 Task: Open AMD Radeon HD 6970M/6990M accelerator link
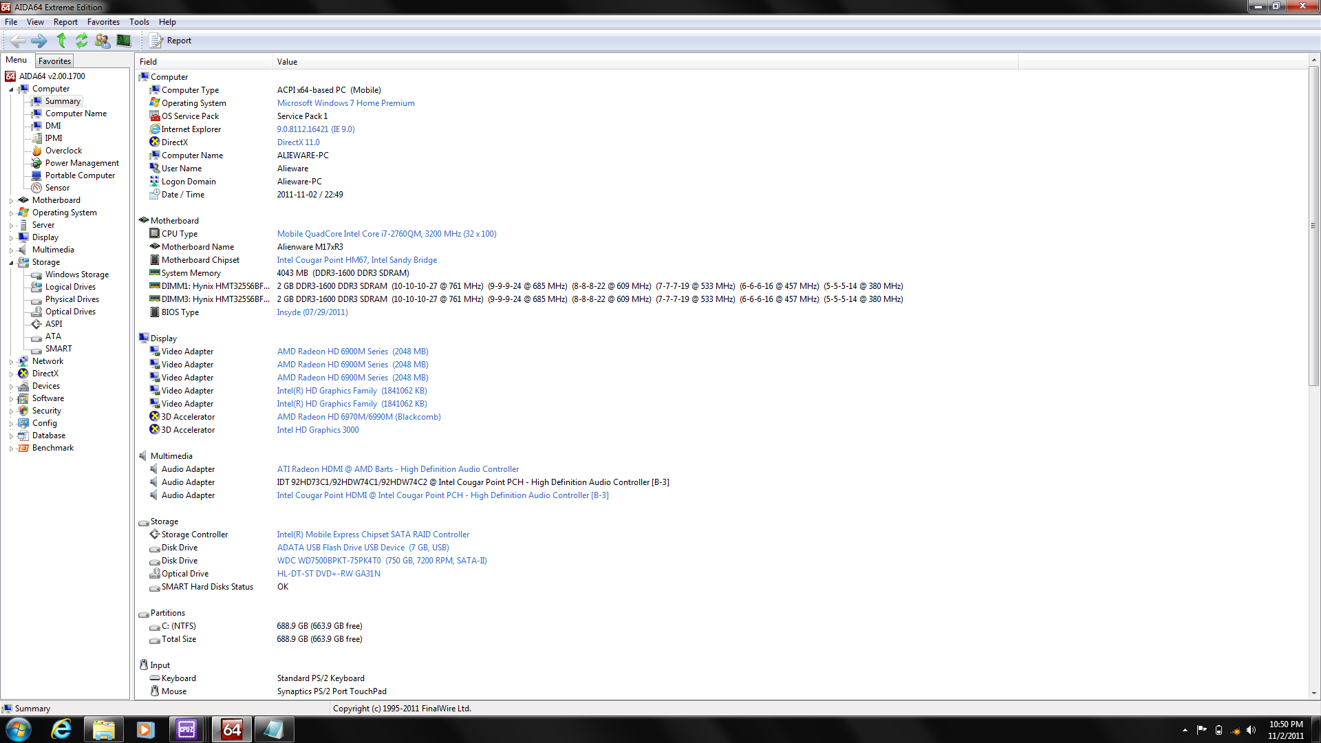[359, 417]
